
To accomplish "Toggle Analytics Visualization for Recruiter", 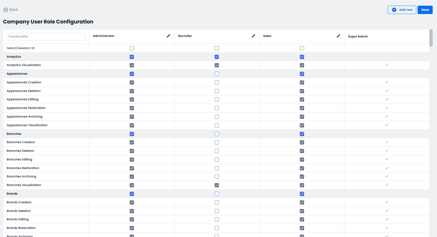I will 217,65.
